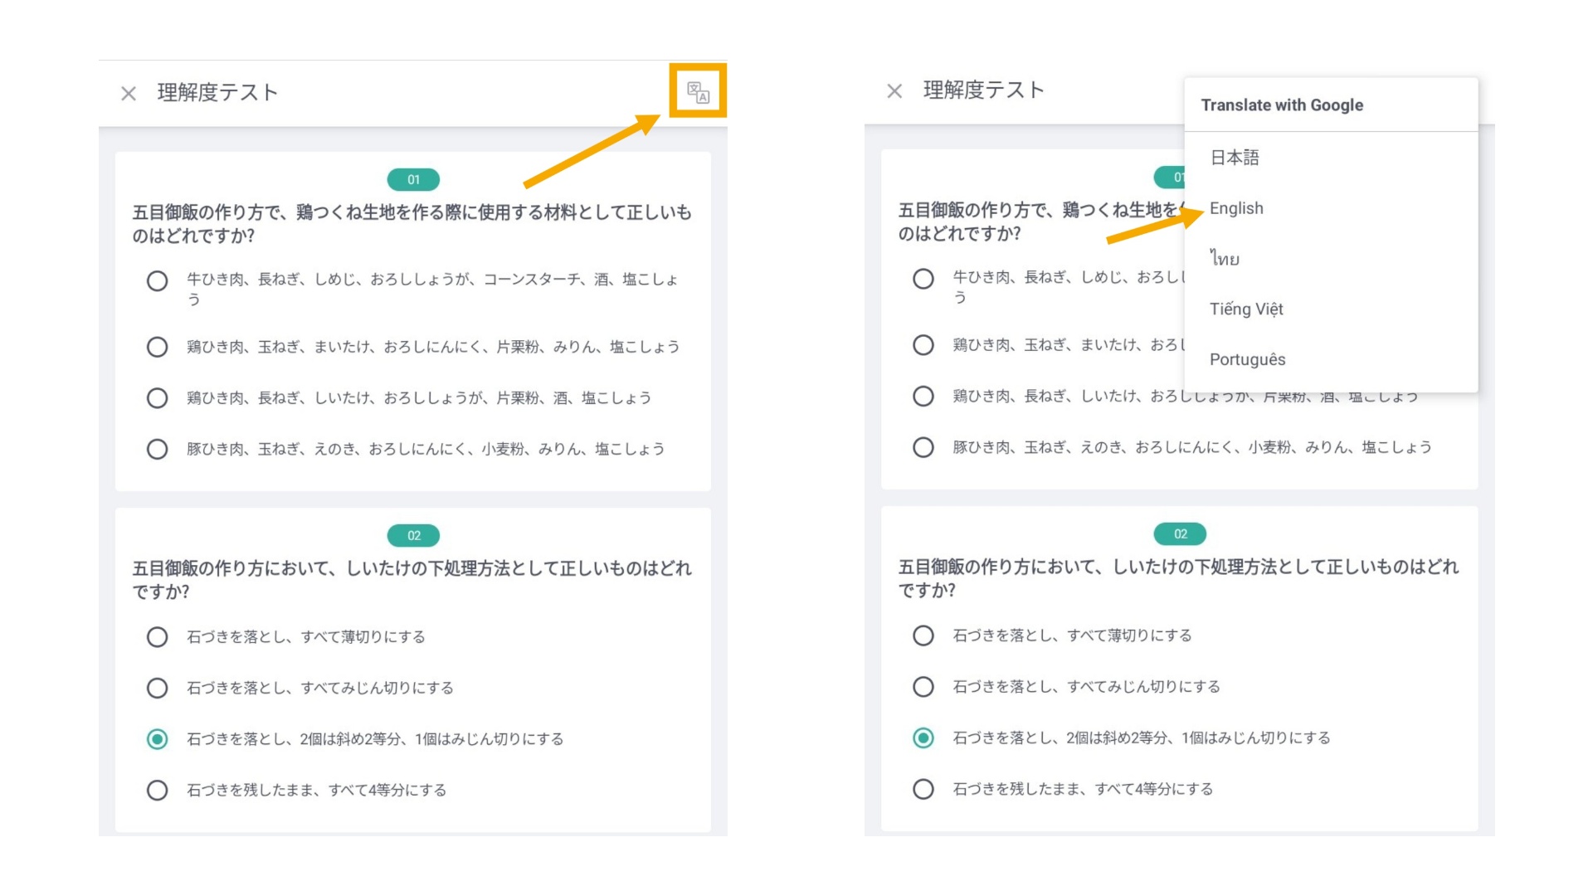This screenshot has width=1593, height=896.
Task: Select English in the Translate with Google menu
Action: click(1236, 208)
